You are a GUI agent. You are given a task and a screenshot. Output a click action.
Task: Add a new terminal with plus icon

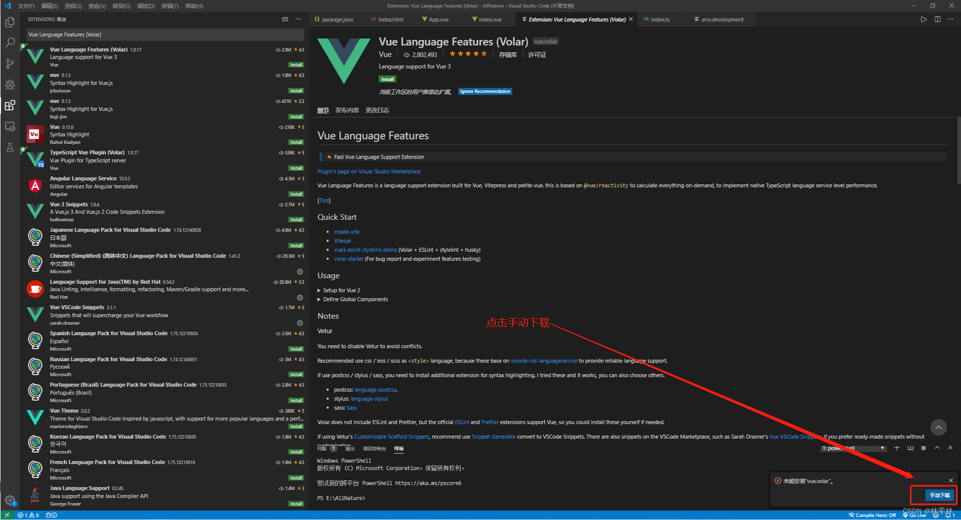click(897, 448)
